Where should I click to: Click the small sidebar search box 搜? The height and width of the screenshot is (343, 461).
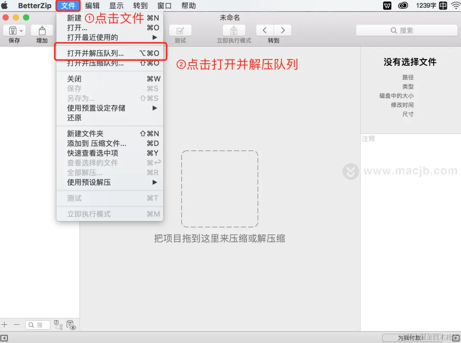[x=38, y=325]
